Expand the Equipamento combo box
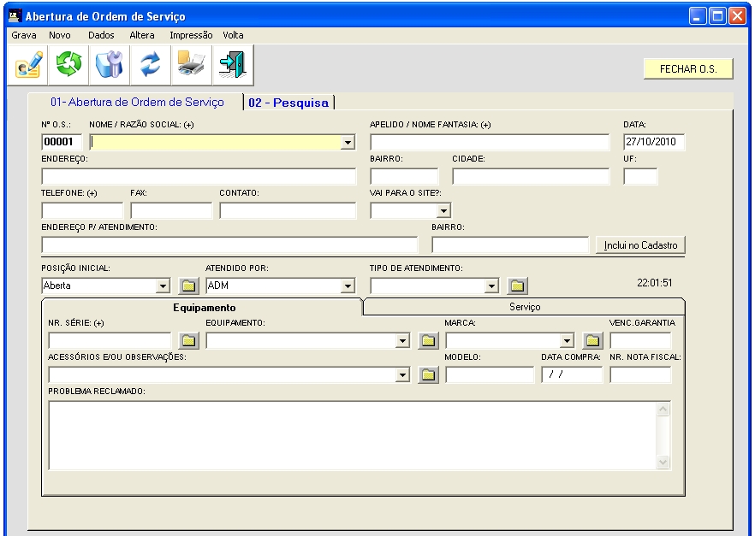755x536 pixels. tap(402, 341)
